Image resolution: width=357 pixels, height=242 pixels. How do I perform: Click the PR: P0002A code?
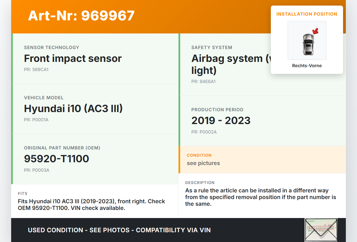(204, 132)
